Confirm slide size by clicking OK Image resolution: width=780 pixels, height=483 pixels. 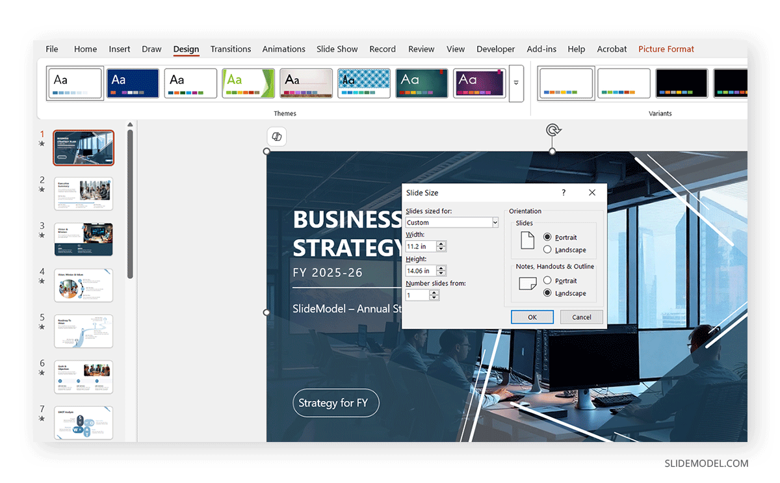[x=532, y=317]
